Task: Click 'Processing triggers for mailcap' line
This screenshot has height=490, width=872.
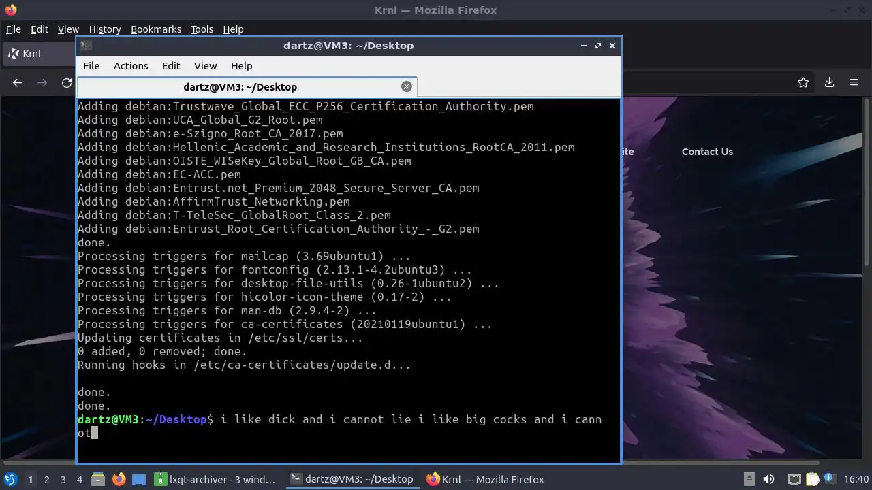Action: tap(245, 256)
